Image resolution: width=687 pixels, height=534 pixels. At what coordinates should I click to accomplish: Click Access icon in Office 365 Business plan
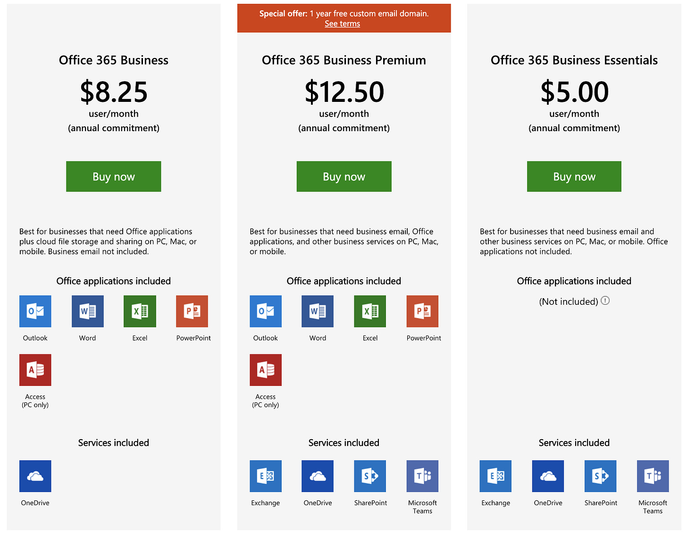pyautogui.click(x=35, y=370)
